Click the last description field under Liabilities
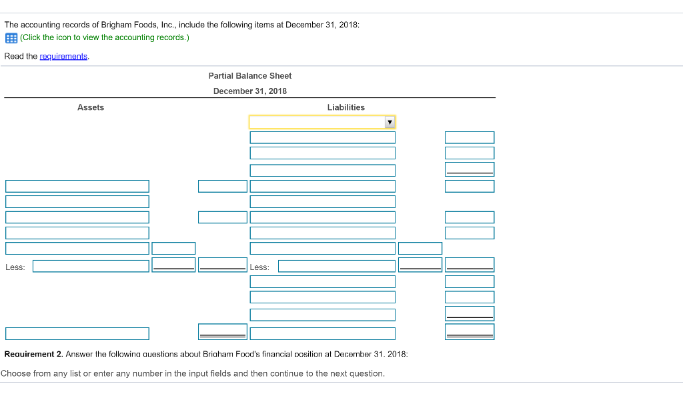 pos(322,333)
